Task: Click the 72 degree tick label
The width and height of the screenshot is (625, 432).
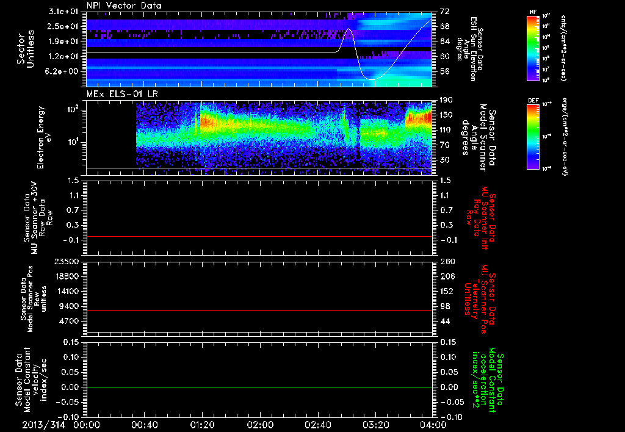Action: tap(444, 12)
